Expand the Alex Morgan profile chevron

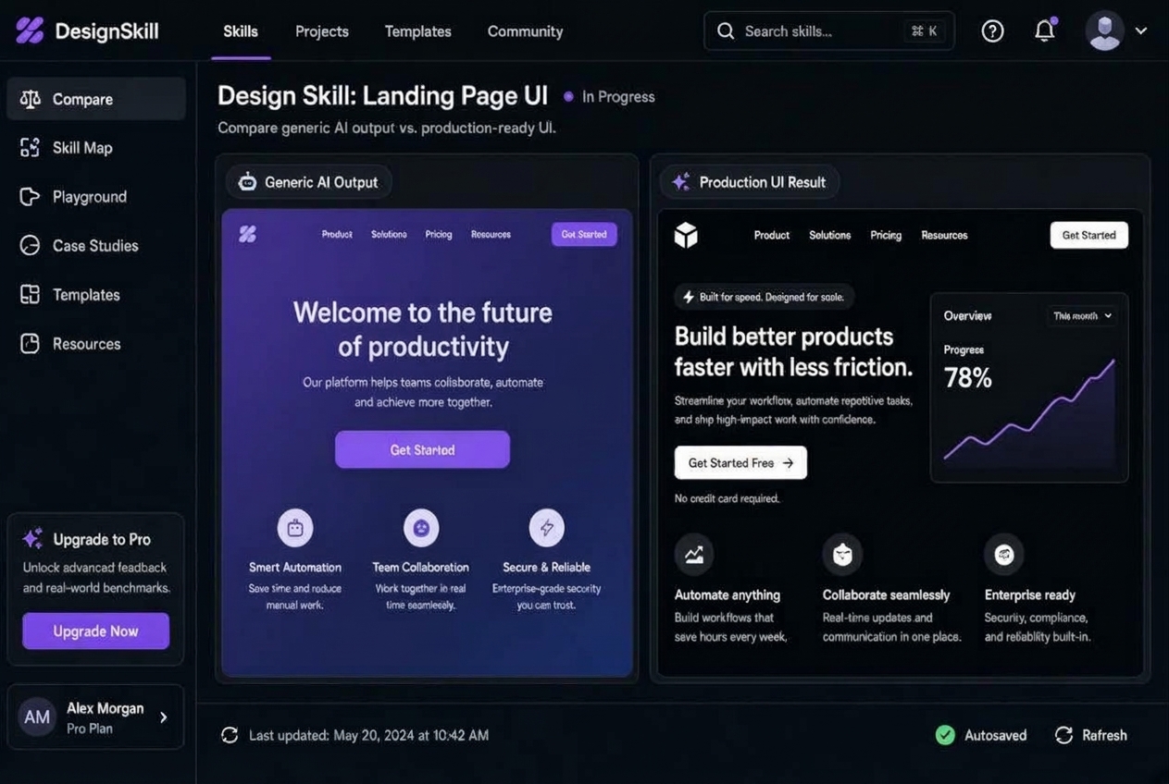click(164, 717)
